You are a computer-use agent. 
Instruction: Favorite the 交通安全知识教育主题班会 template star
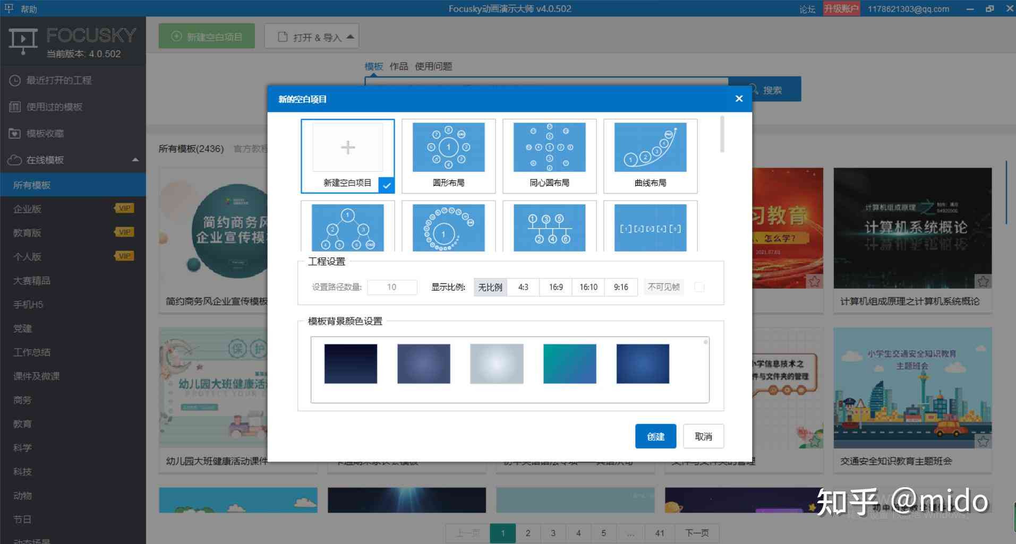pyautogui.click(x=983, y=441)
